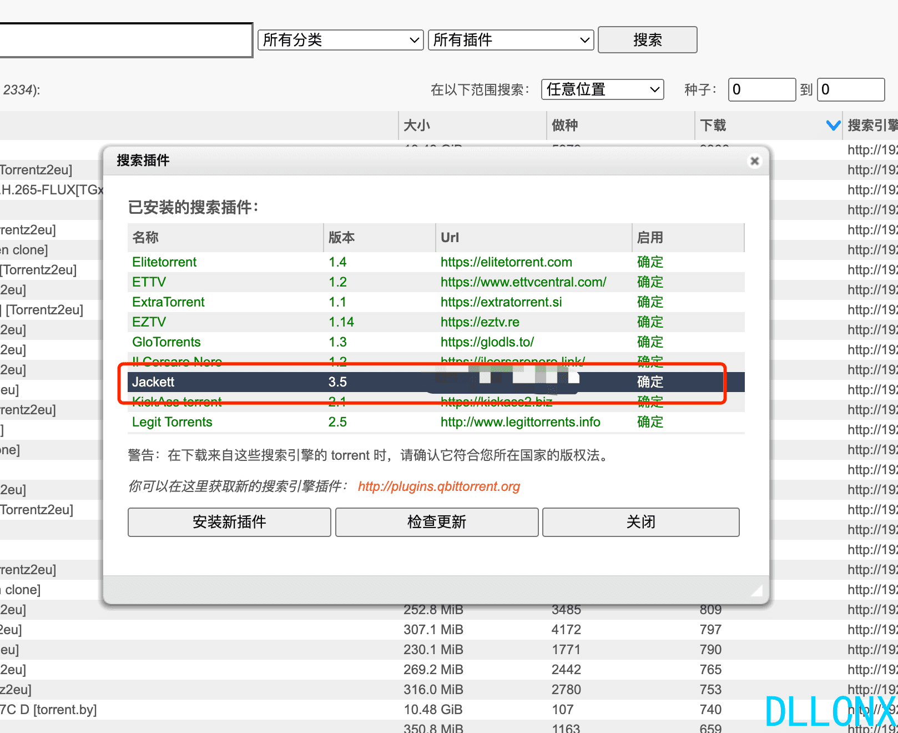Screen dimensions: 898x733
Task: Click the H.265-FLUX result name
Action: (x=52, y=190)
